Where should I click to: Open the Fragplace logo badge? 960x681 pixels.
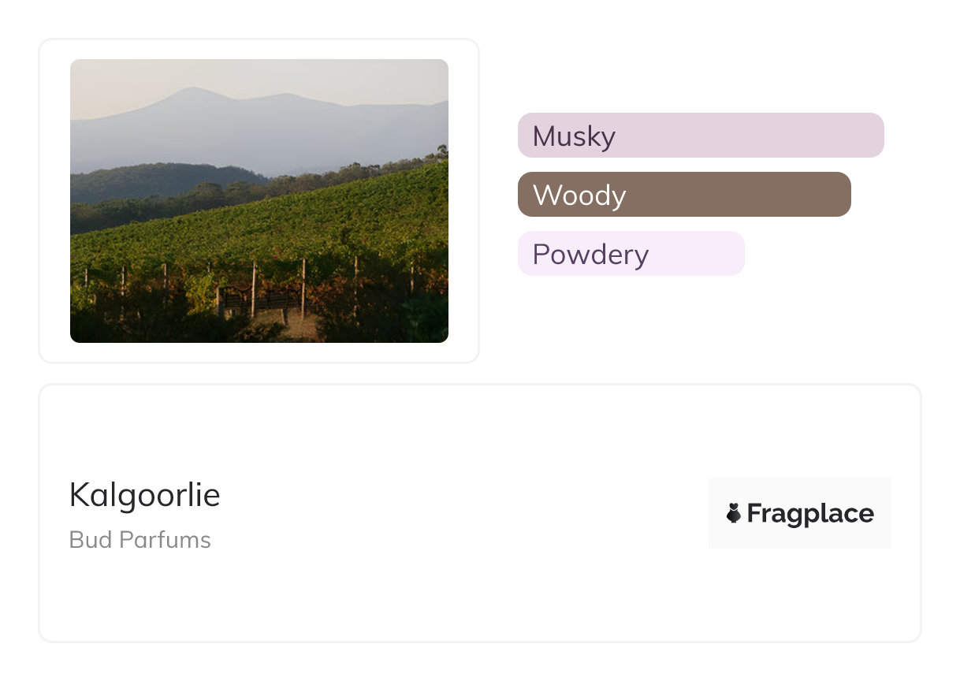799,513
